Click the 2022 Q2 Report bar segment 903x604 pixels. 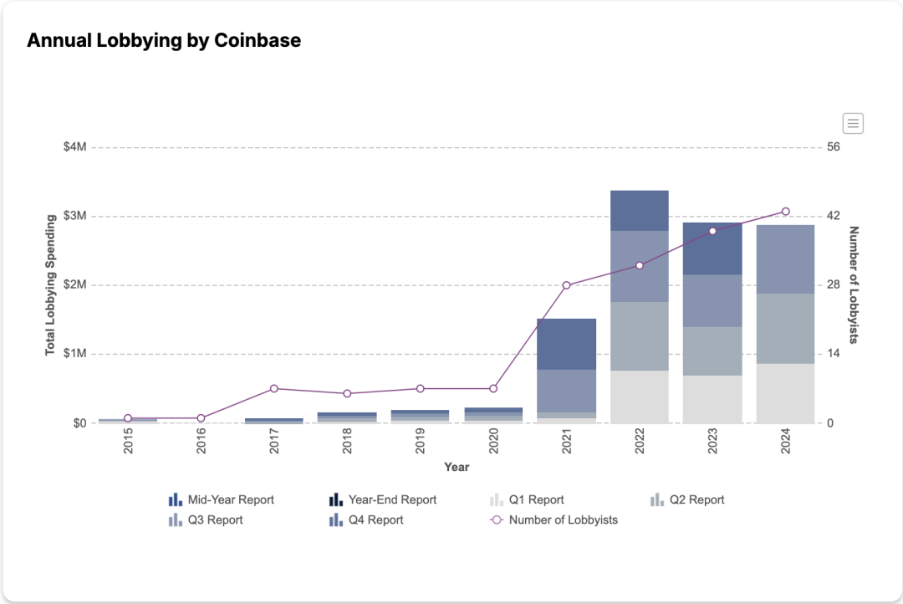[x=640, y=335]
